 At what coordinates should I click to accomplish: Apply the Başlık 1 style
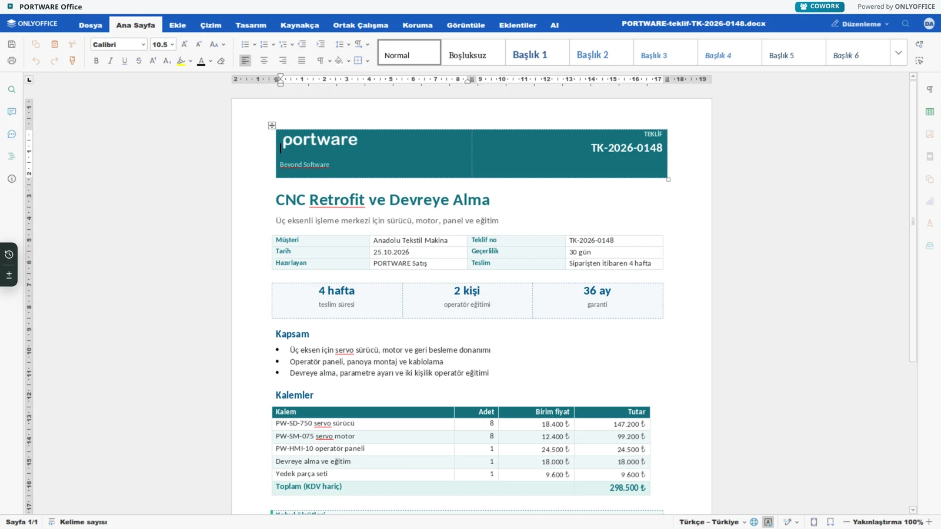(538, 52)
